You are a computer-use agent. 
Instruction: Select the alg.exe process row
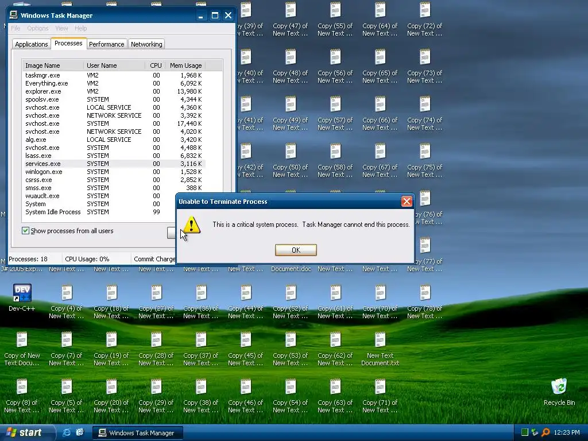click(114, 140)
